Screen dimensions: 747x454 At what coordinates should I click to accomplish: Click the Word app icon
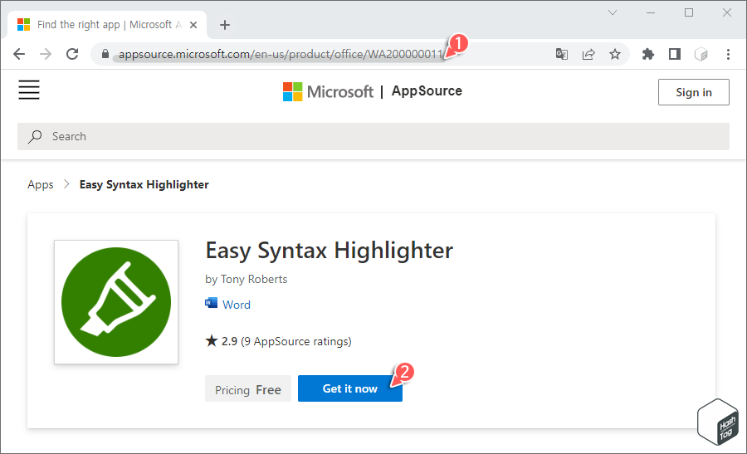pyautogui.click(x=211, y=303)
